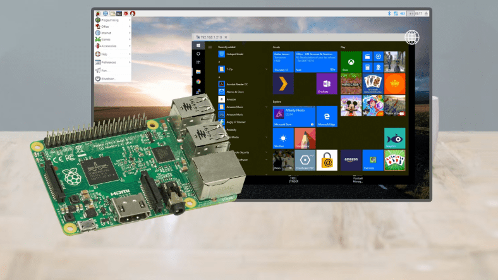
Task: Open the Evernote tile
Action: pyautogui.click(x=373, y=161)
